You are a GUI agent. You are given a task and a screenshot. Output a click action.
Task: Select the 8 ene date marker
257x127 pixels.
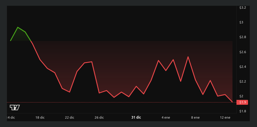click(195, 117)
